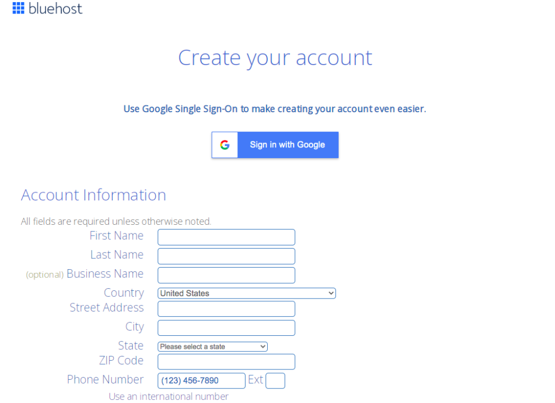Select the City input field
555x403 pixels.
pyautogui.click(x=227, y=328)
